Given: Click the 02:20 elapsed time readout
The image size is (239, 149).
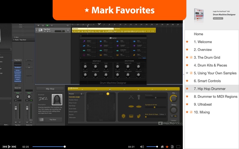Looking at the screenshot, I should 26,147.
